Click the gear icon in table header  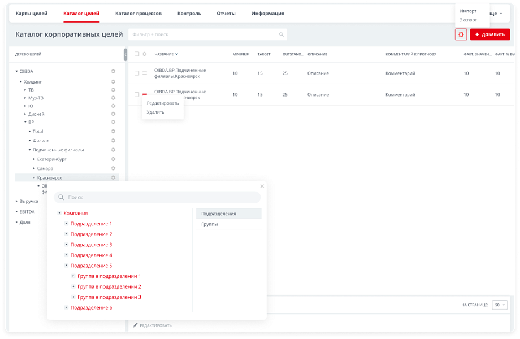pyautogui.click(x=145, y=54)
